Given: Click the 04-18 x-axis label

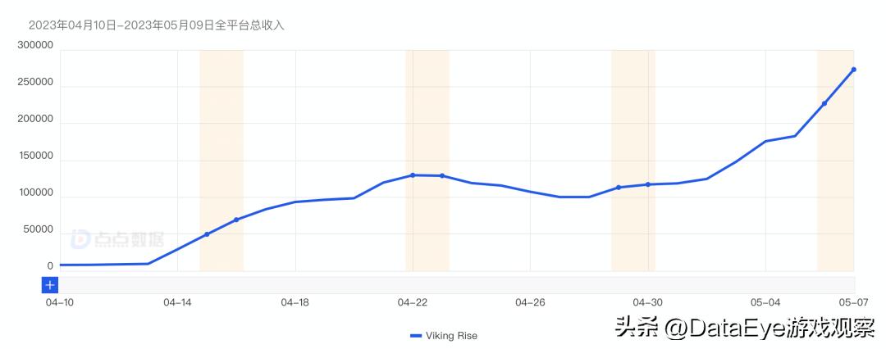Looking at the screenshot, I should tap(295, 302).
